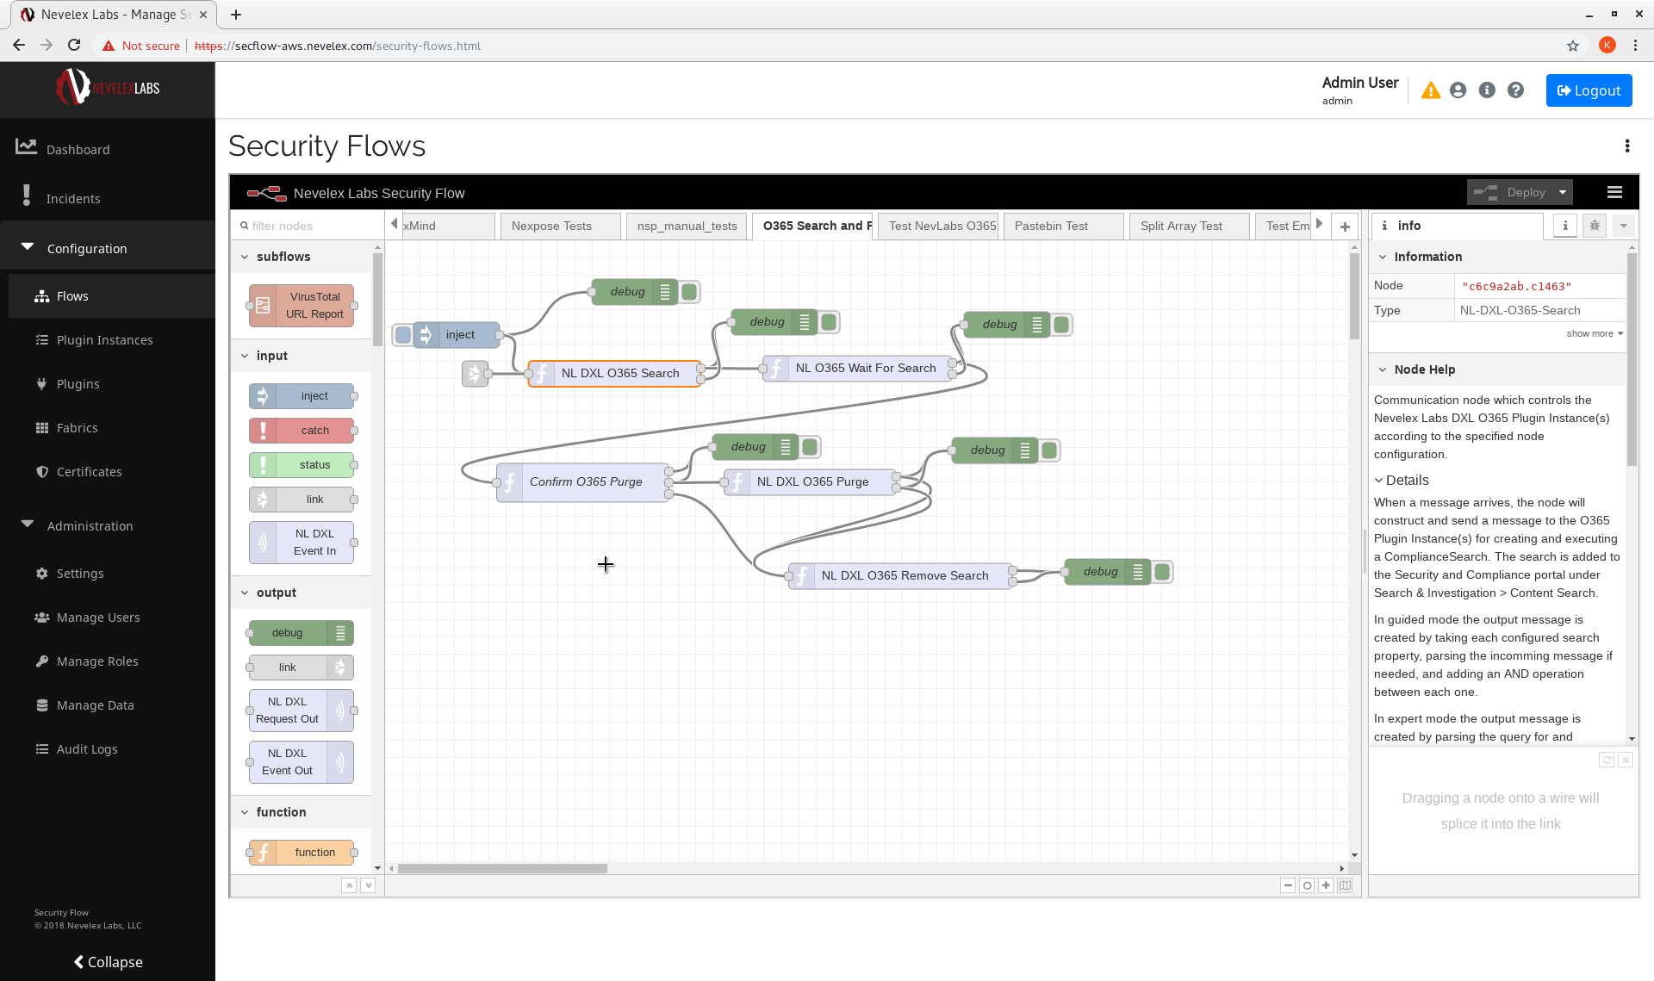1654x981 pixels.
Task: Open the hamburger menu in flow editor
Action: (1614, 193)
